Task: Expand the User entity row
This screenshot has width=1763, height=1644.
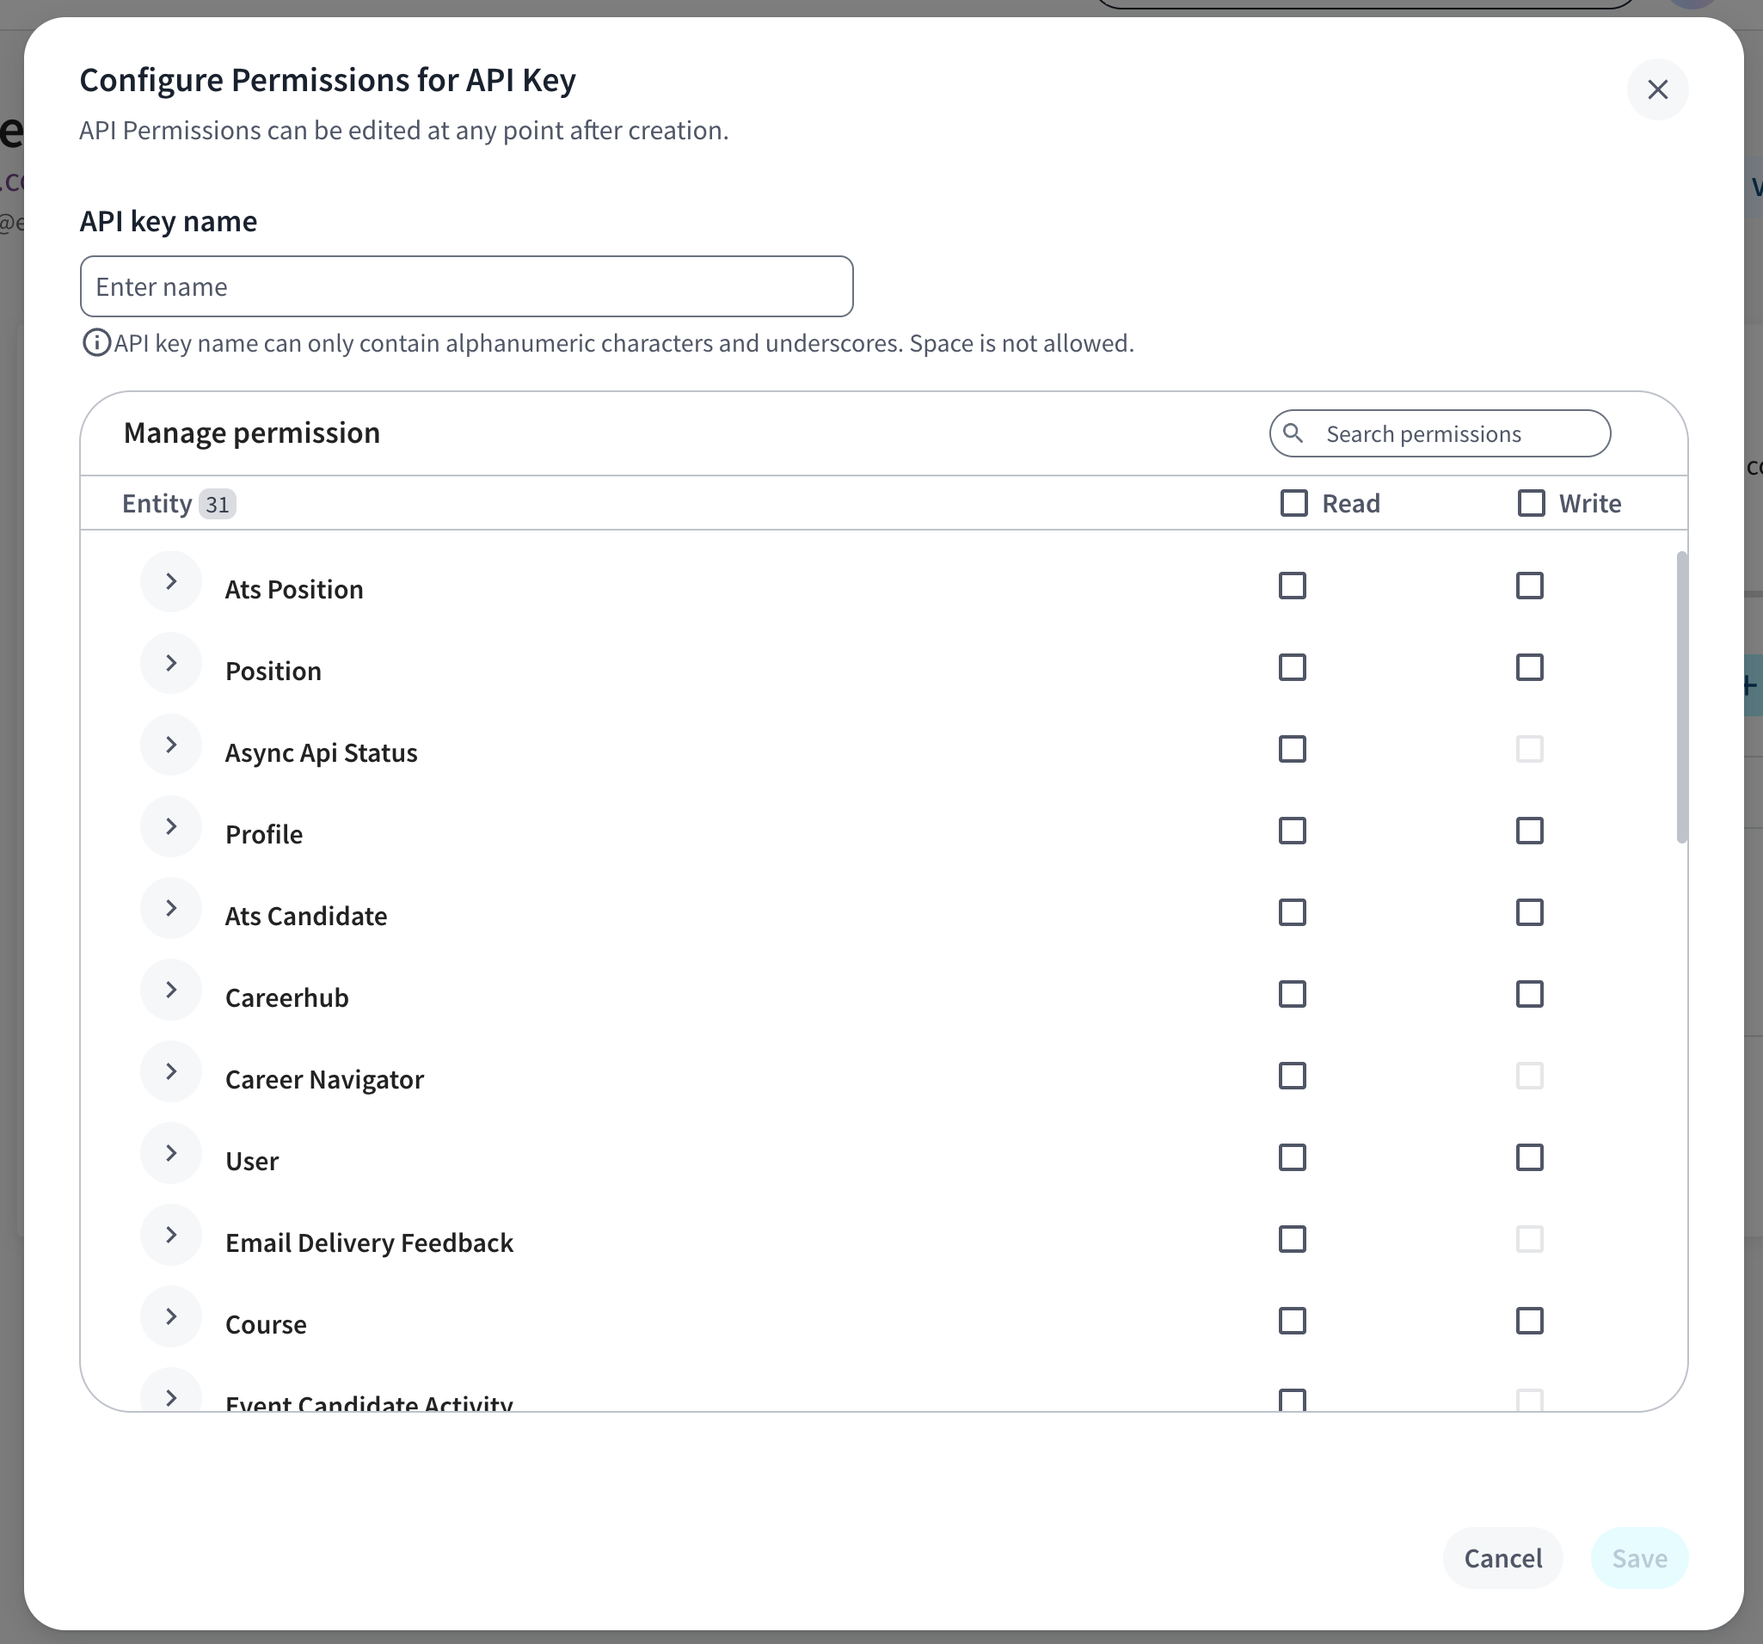Action: pyautogui.click(x=171, y=1153)
